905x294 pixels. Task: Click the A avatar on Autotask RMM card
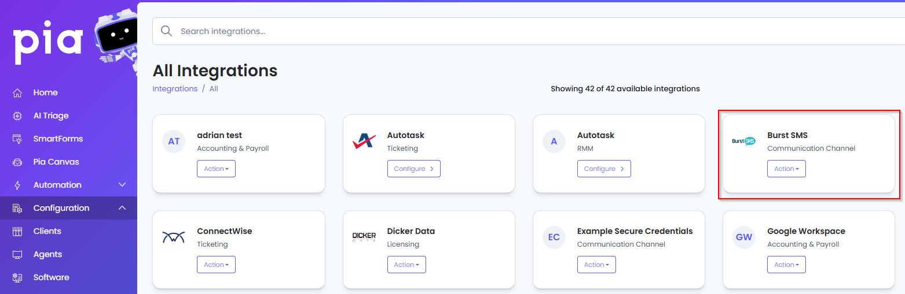click(554, 142)
